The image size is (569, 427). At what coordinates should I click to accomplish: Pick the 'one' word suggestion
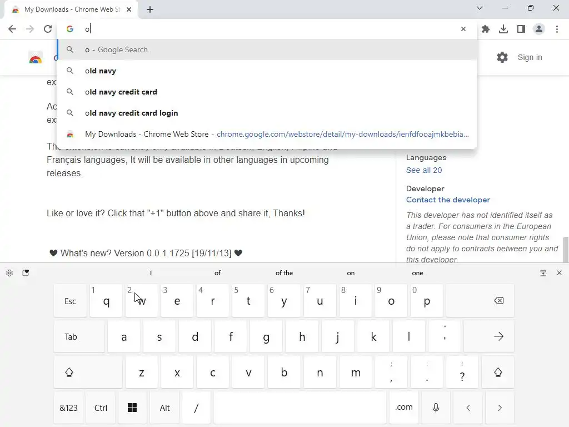pyautogui.click(x=417, y=273)
